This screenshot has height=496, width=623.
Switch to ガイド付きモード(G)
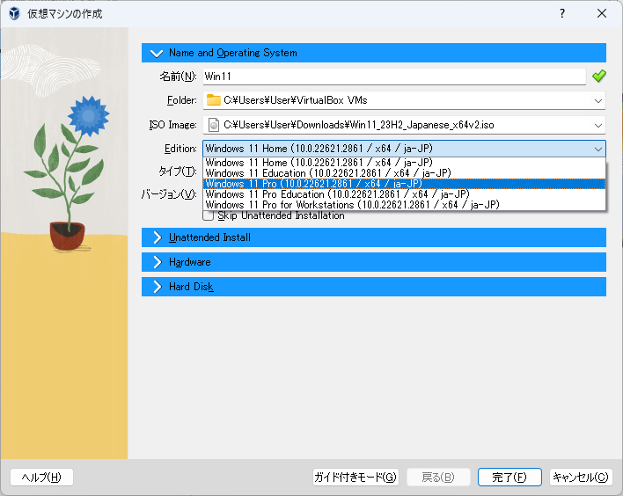coord(355,477)
